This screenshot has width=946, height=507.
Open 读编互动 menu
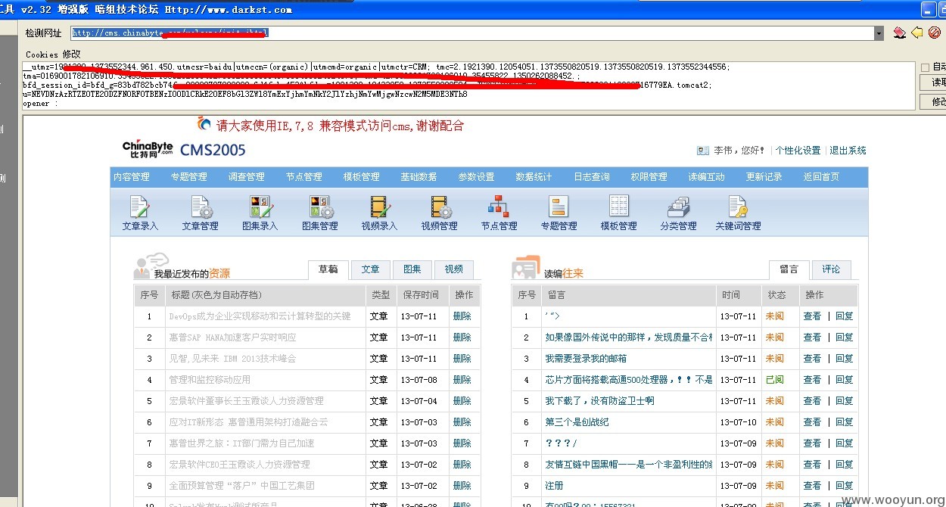[x=707, y=177]
